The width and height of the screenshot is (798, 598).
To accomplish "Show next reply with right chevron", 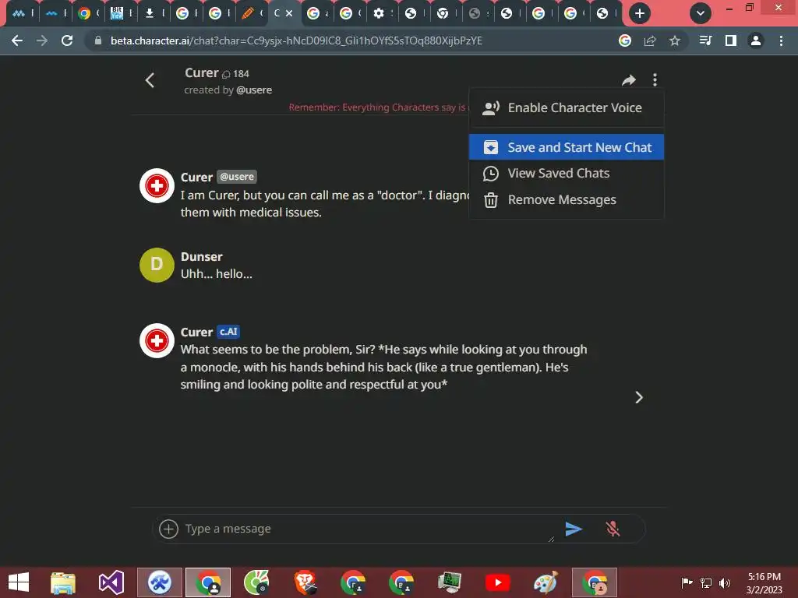I will (x=639, y=397).
